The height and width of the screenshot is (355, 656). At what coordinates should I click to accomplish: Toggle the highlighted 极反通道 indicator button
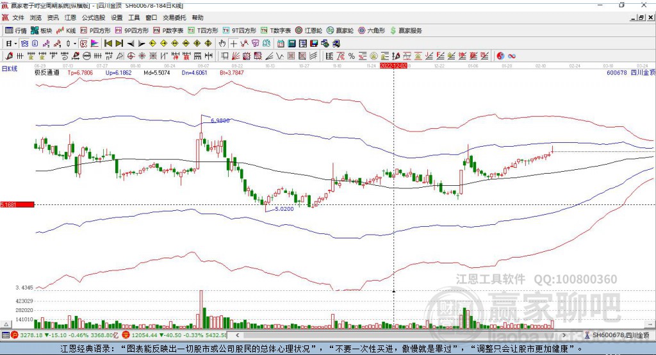tap(83, 44)
